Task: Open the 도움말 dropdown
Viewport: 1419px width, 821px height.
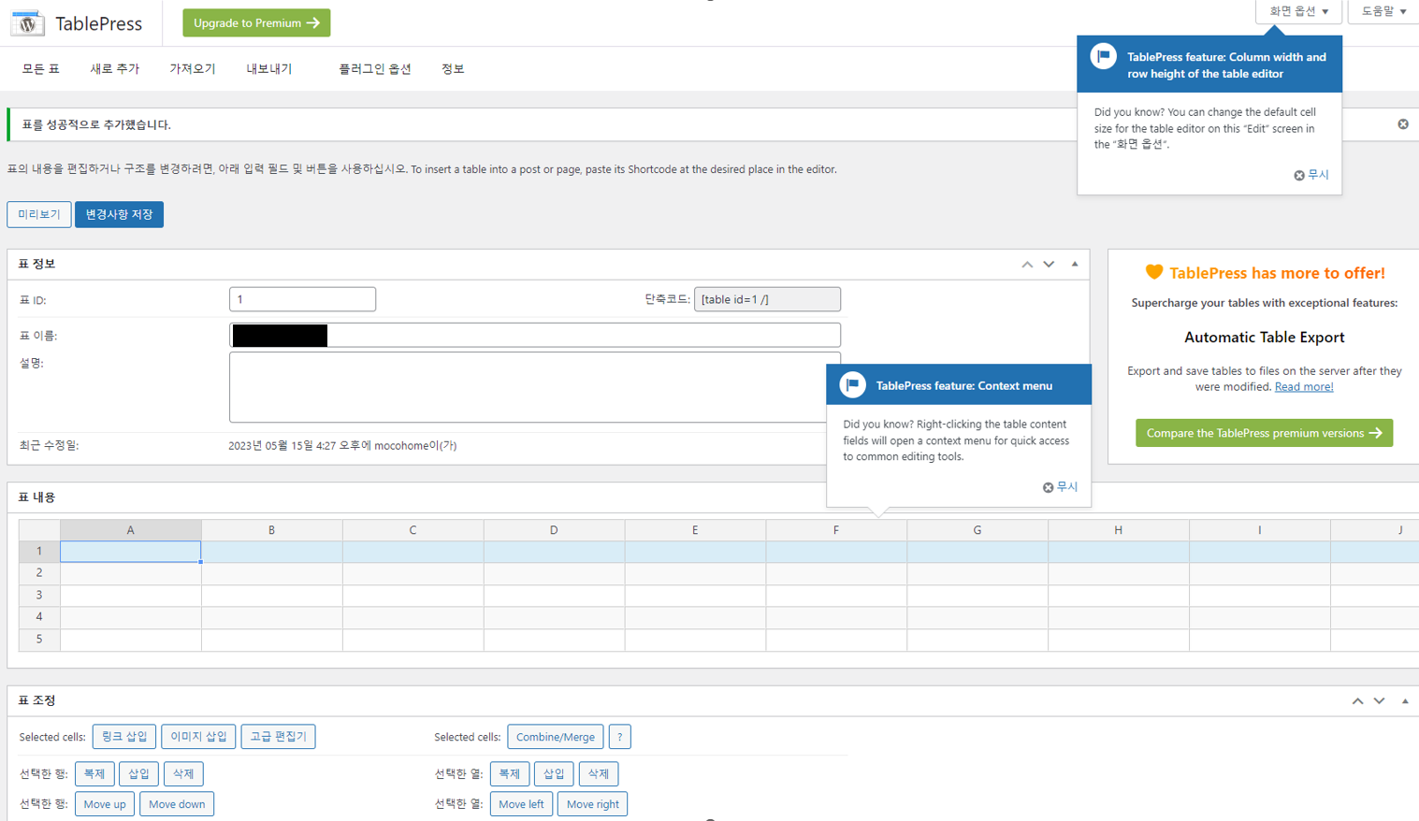Action: (x=1383, y=11)
